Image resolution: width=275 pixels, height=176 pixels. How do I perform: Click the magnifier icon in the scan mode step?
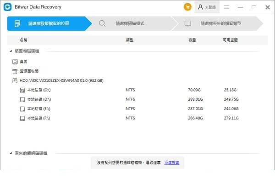click(x=102, y=23)
